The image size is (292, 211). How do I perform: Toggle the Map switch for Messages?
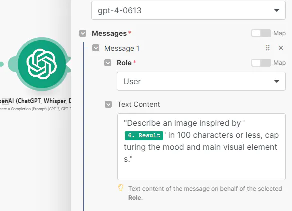click(261, 33)
